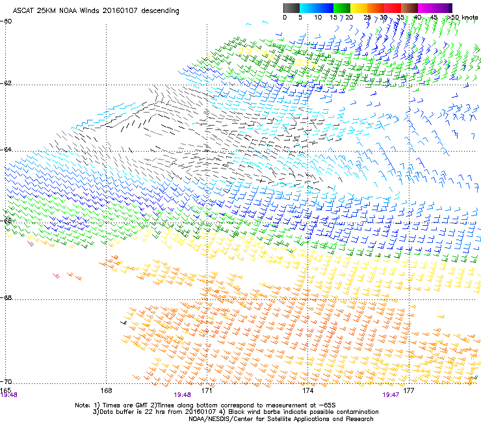481x423 pixels.
Task: Select the yellow 20–25 knots legend swatch
Action: coord(359,8)
